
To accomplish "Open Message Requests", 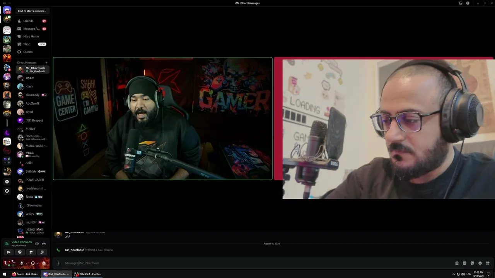I will tap(32, 29).
